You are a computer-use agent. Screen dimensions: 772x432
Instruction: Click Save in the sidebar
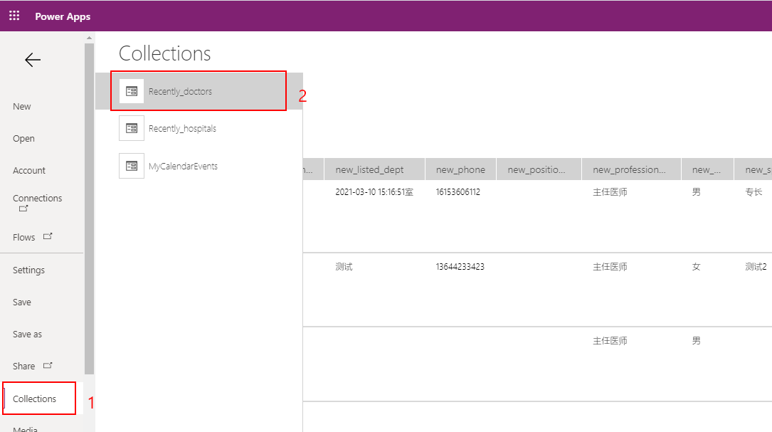21,302
